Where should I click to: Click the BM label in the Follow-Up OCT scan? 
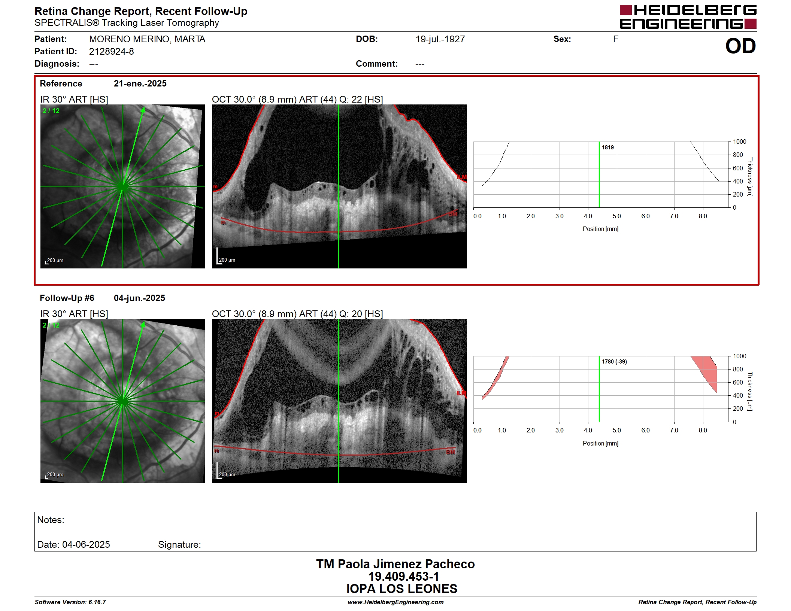451,452
